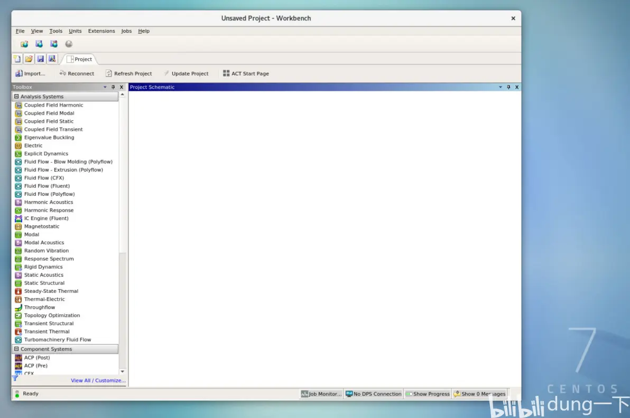Toggle the Toolbox panel pin
Image resolution: width=630 pixels, height=418 pixels.
click(113, 87)
